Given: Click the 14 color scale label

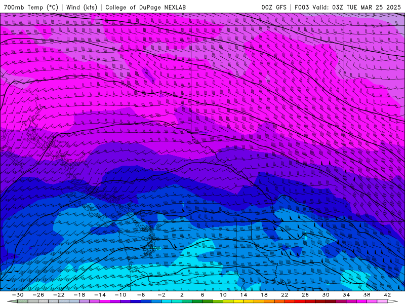Looking at the screenshot, I should (244, 295).
